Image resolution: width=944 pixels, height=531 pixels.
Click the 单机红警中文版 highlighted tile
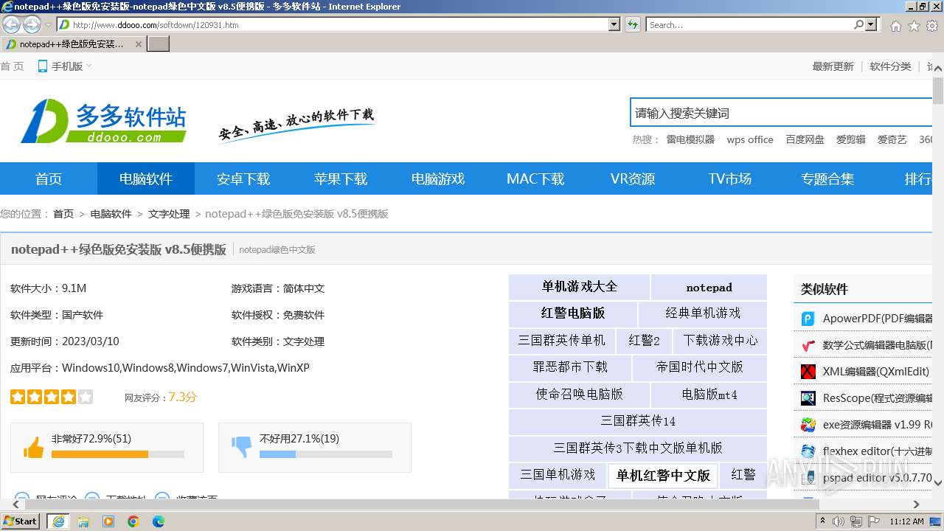point(663,476)
